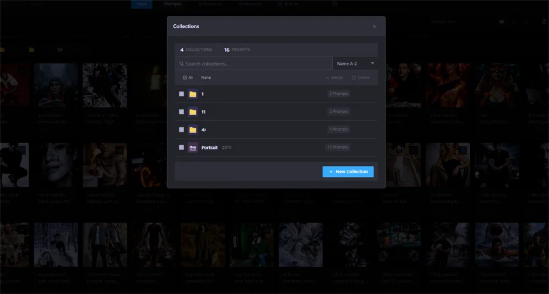Open the 'Ultra-realistic lifestyle portrait' background thumbnail

click(x=105, y=165)
